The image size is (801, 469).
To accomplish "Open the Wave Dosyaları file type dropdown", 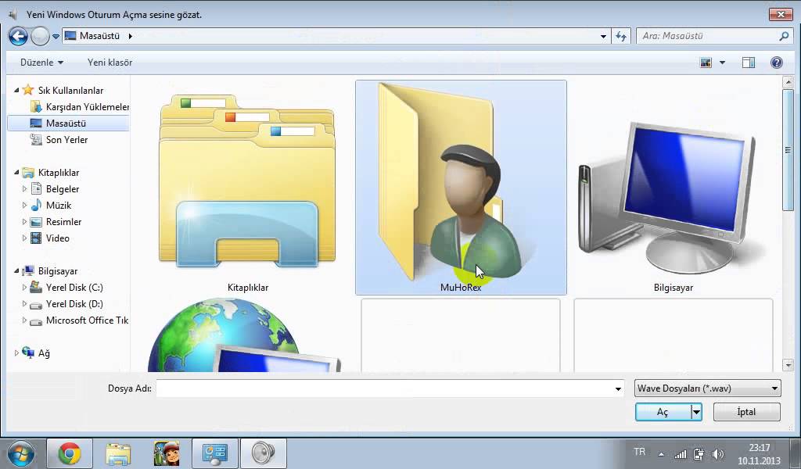I will click(707, 388).
